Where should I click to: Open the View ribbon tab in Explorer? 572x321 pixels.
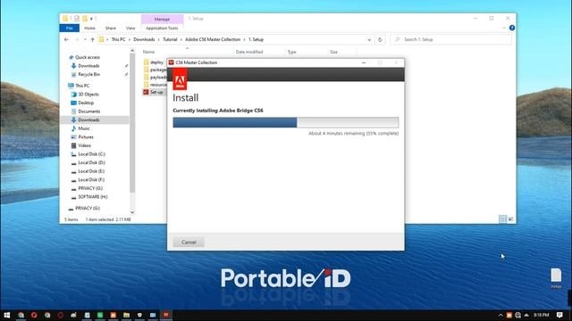point(130,28)
